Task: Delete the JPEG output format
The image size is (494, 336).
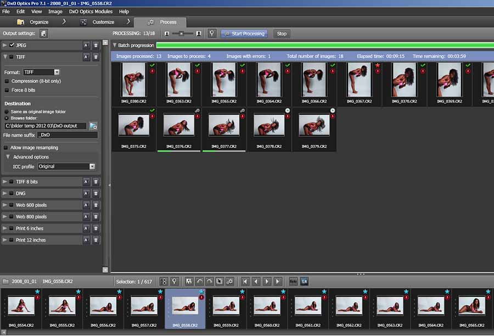Action: tap(96, 45)
